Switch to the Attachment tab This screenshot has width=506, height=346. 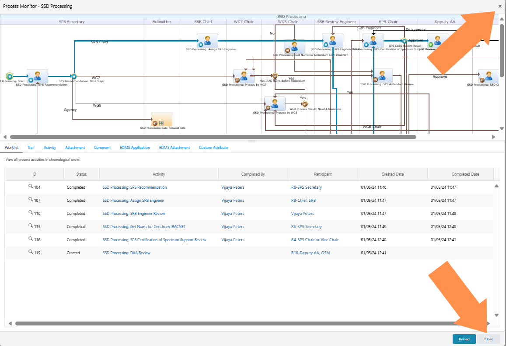(75, 147)
